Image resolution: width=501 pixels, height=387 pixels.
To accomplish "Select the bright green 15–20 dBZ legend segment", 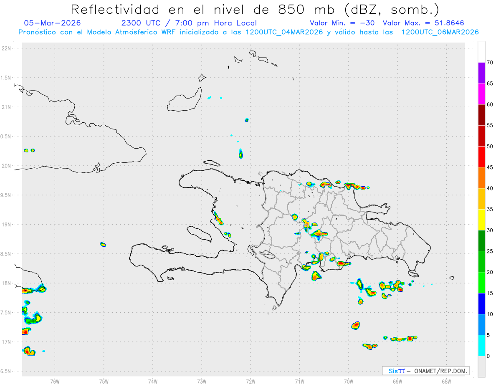I will [x=481, y=283].
